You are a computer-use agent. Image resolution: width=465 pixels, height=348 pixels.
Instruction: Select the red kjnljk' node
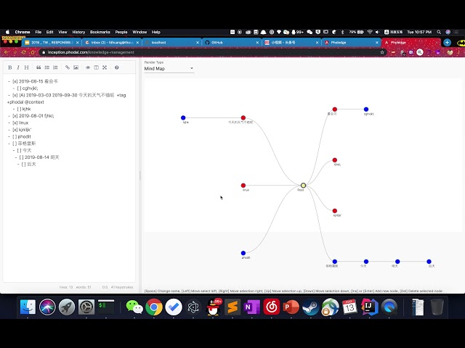[x=335, y=211]
